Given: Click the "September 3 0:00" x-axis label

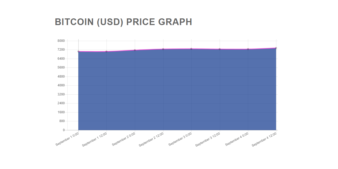Looking at the screenshot, I should point(180,139).
